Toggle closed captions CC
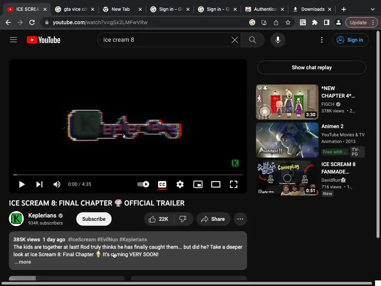 162,184
